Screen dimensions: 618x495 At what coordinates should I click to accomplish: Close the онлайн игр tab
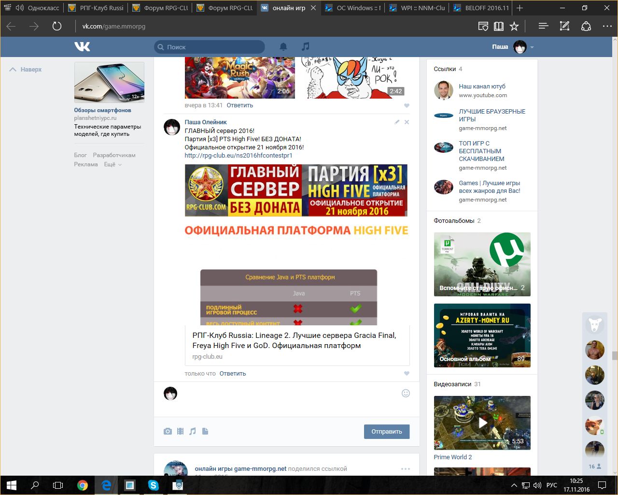313,8
